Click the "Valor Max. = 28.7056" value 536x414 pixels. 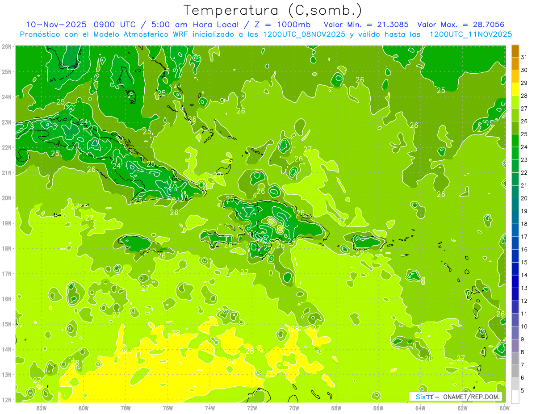(461, 25)
